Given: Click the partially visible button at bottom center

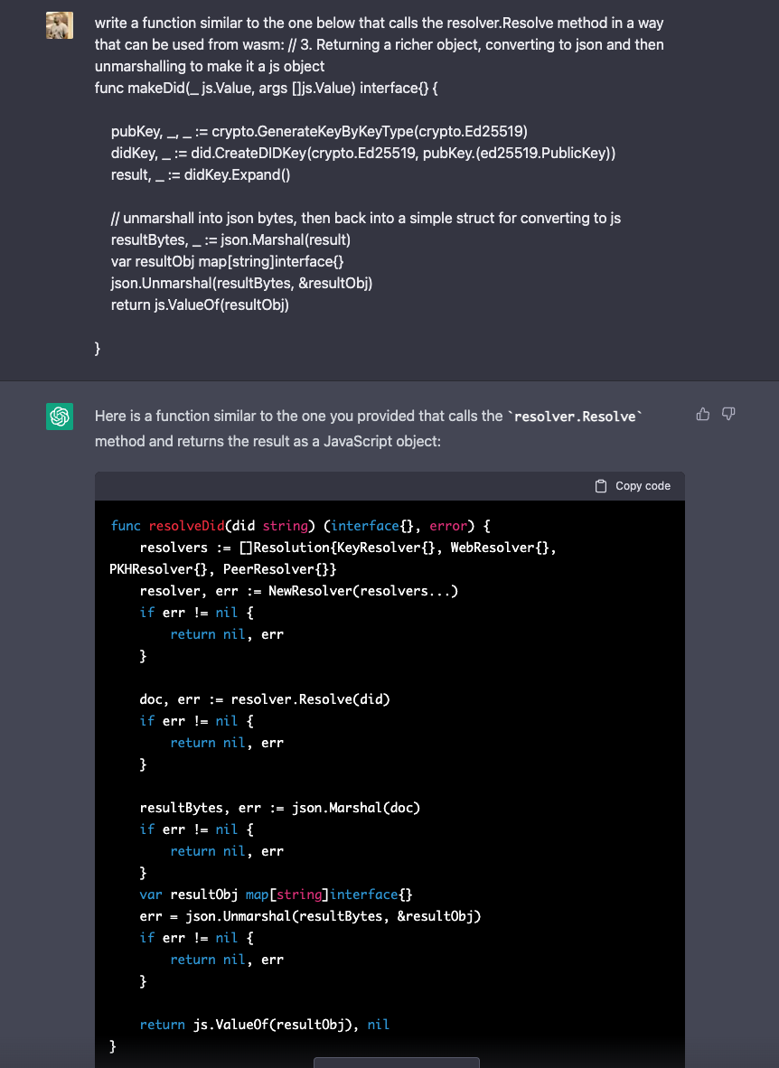Looking at the screenshot, I should [396, 1063].
